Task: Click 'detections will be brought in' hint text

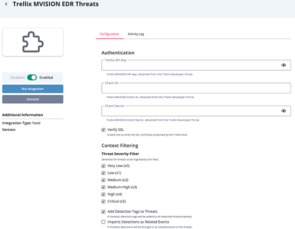Action: pos(150,227)
